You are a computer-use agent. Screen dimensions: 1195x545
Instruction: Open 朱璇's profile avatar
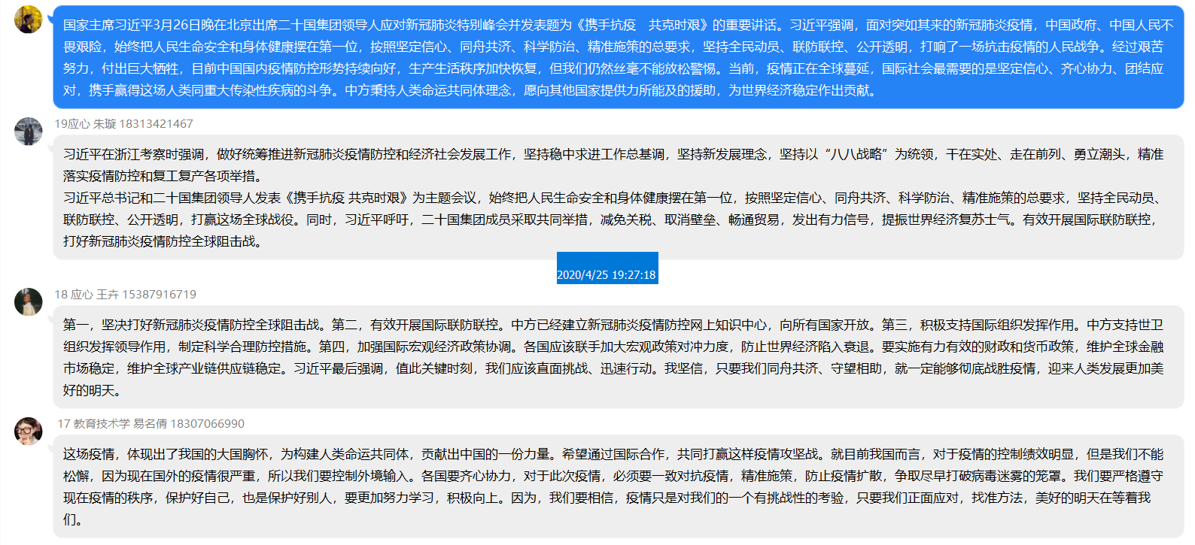29,132
